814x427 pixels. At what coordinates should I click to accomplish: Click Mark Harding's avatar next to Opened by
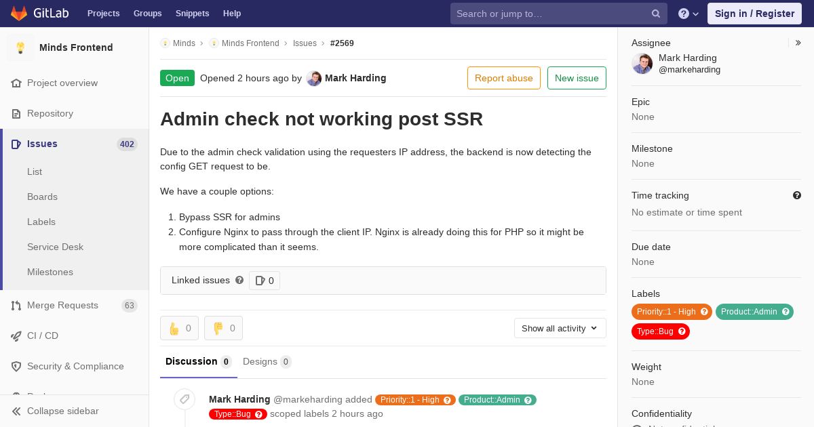click(x=313, y=78)
